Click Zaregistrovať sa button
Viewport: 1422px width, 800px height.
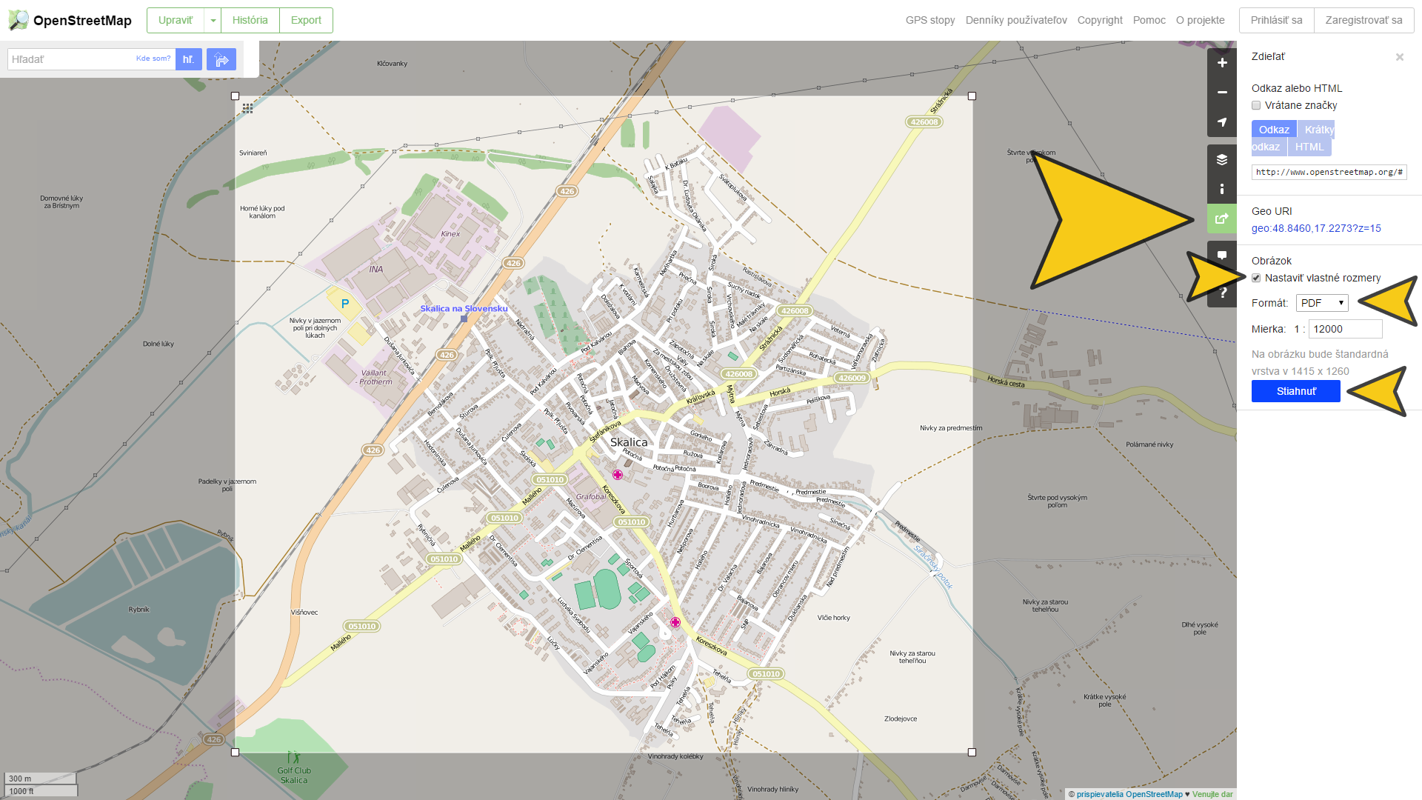[1364, 21]
